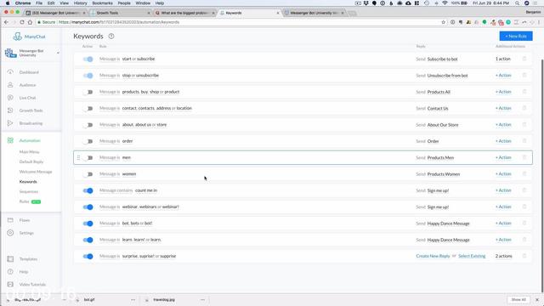Click the ManyChat logo

(30, 37)
